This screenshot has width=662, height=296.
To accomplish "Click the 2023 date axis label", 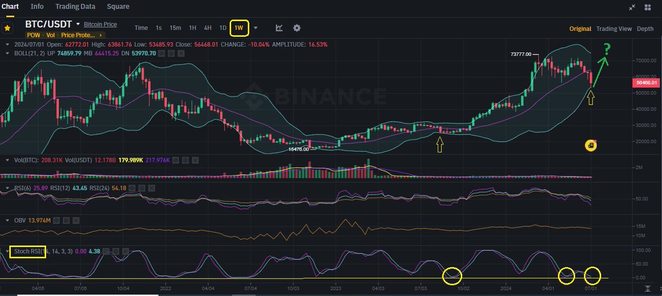I will point(337,288).
